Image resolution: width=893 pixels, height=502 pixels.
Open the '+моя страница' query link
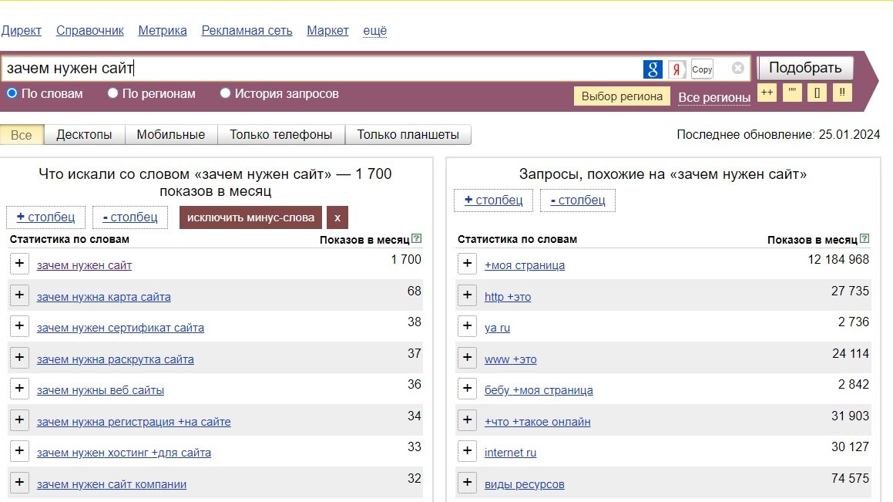(525, 265)
